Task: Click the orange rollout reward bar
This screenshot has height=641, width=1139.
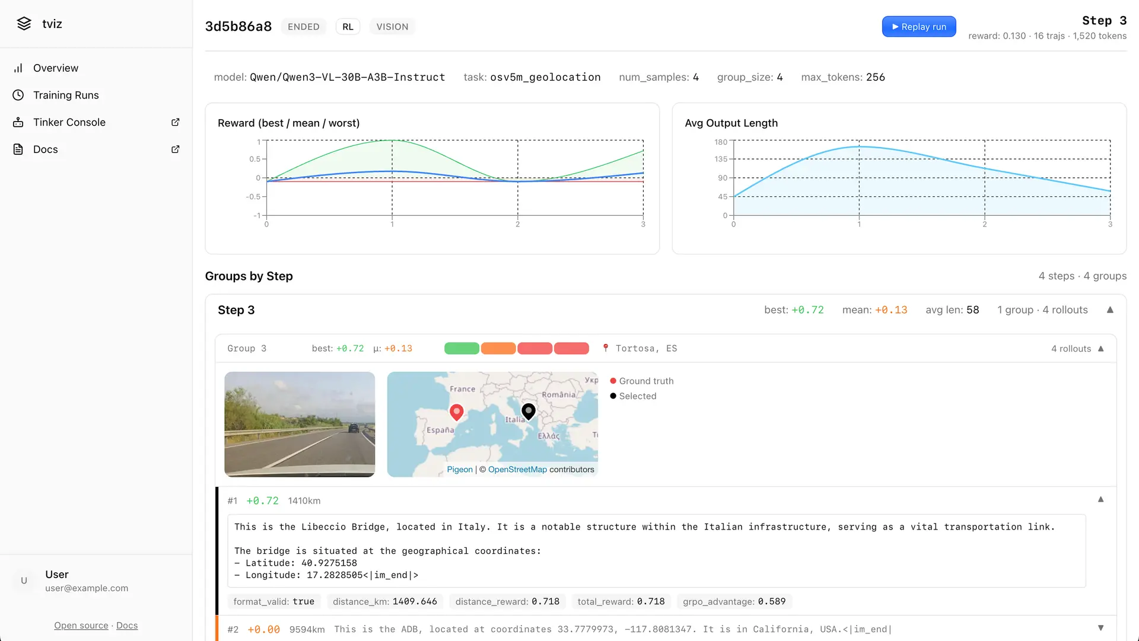Action: pyautogui.click(x=498, y=349)
